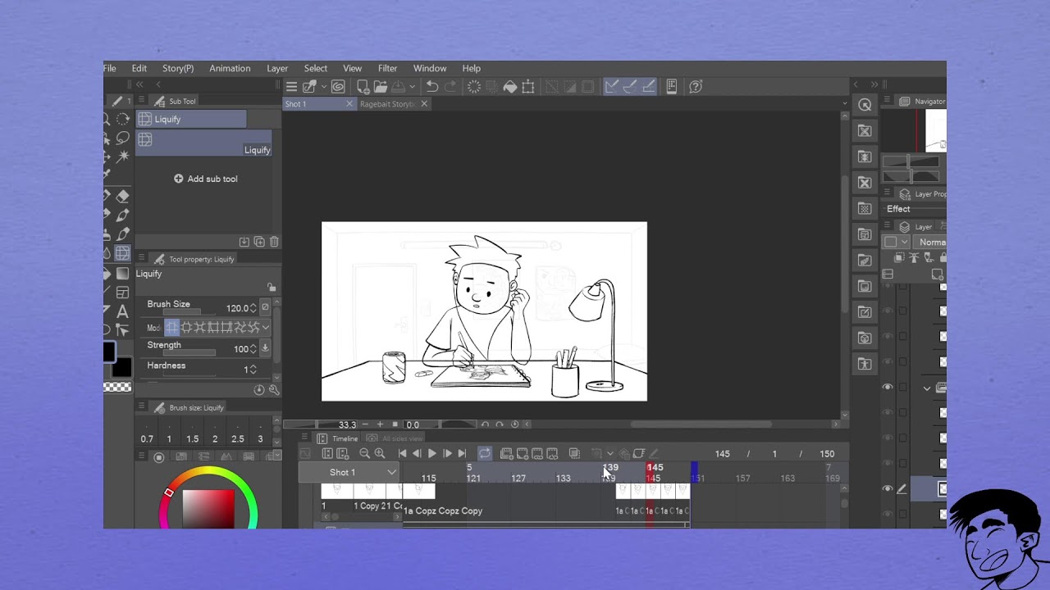
Task: Zoom out the timeline
Action: [x=364, y=453]
